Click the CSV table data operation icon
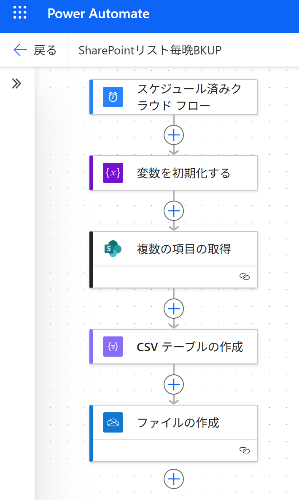This screenshot has width=299, height=500. 113,347
